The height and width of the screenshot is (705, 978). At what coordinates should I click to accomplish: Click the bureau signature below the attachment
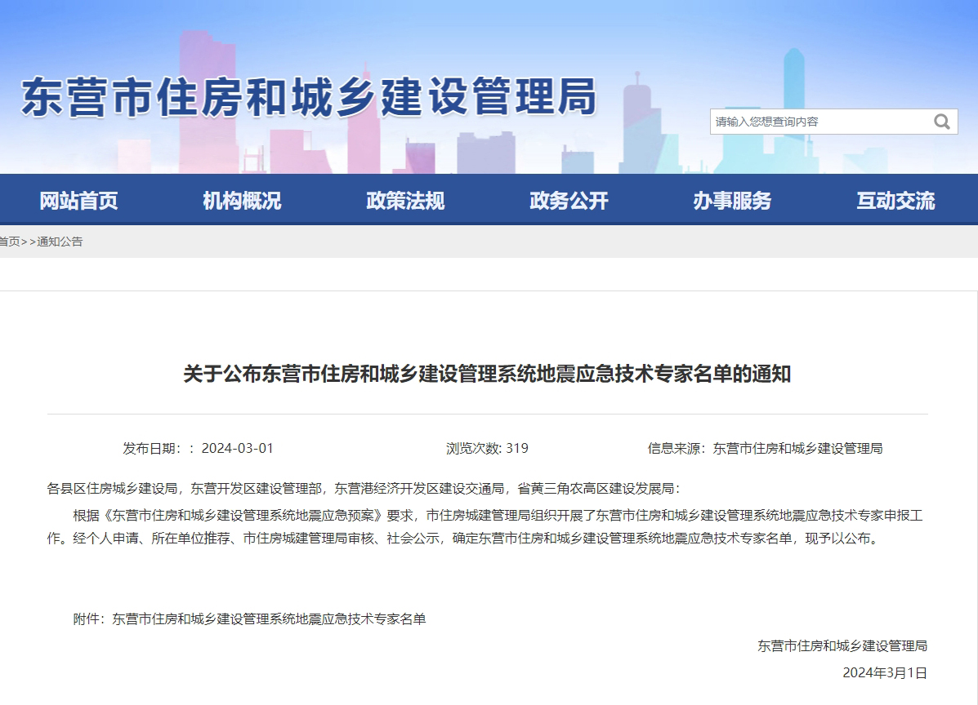[x=842, y=645]
